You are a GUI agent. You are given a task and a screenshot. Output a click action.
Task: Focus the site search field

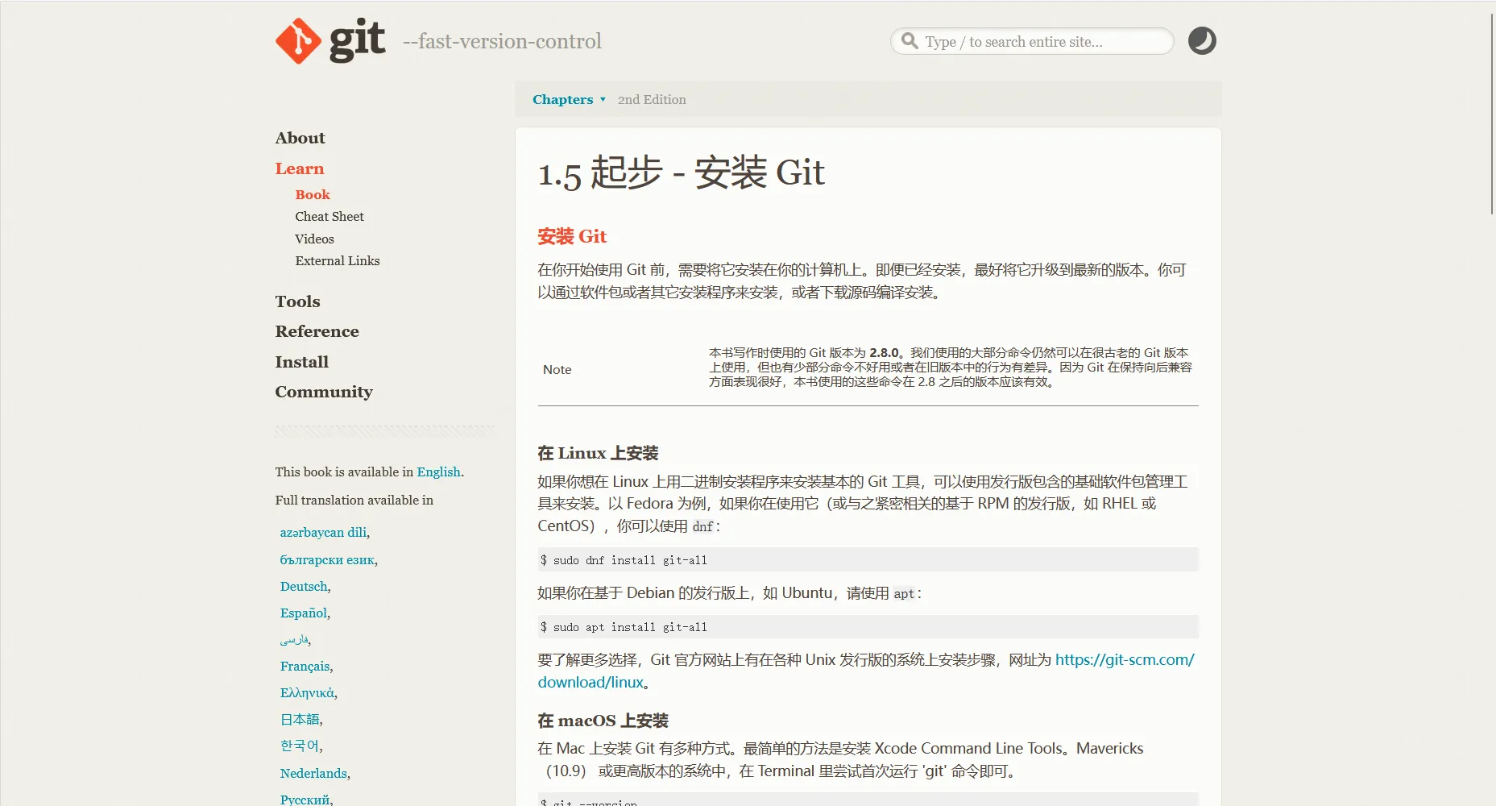click(1032, 41)
